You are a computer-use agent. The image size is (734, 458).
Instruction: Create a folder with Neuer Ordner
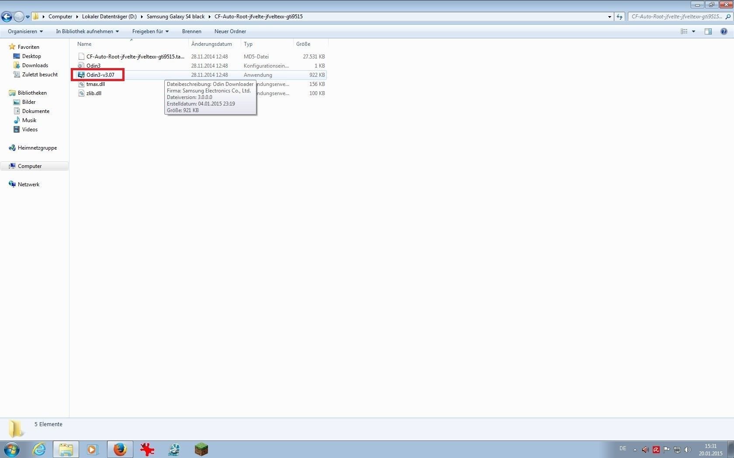click(x=230, y=31)
